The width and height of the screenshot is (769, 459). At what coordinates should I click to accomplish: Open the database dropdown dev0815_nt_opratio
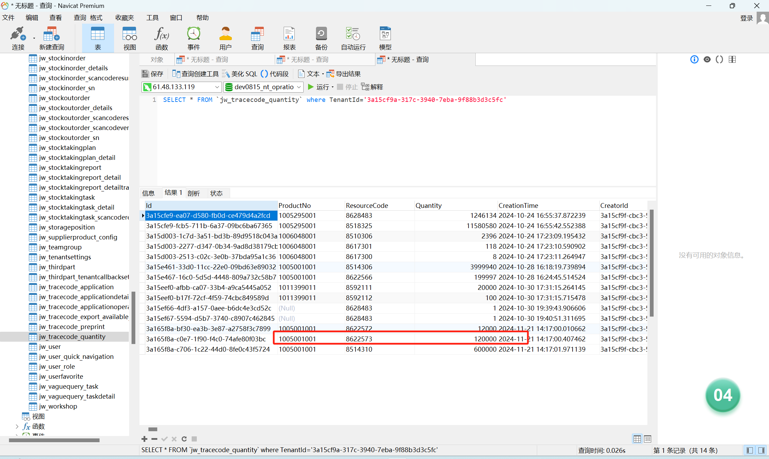click(263, 87)
